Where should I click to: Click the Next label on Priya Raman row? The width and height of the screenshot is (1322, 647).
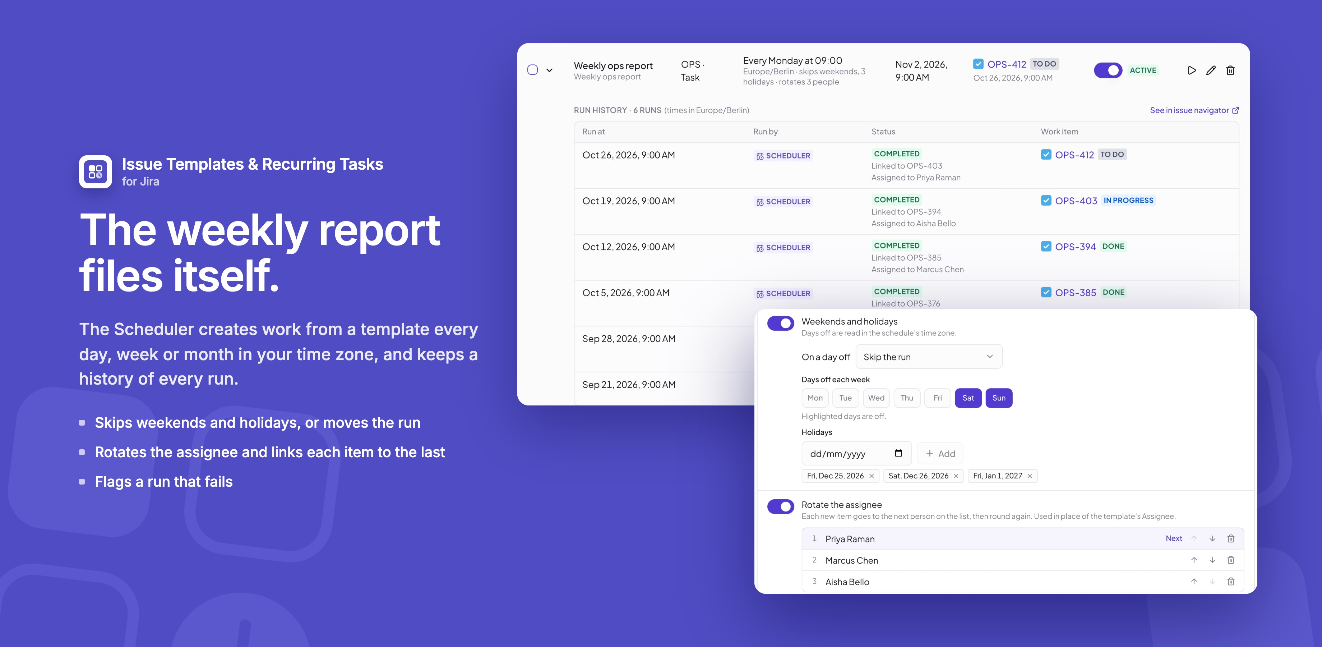[x=1174, y=539]
